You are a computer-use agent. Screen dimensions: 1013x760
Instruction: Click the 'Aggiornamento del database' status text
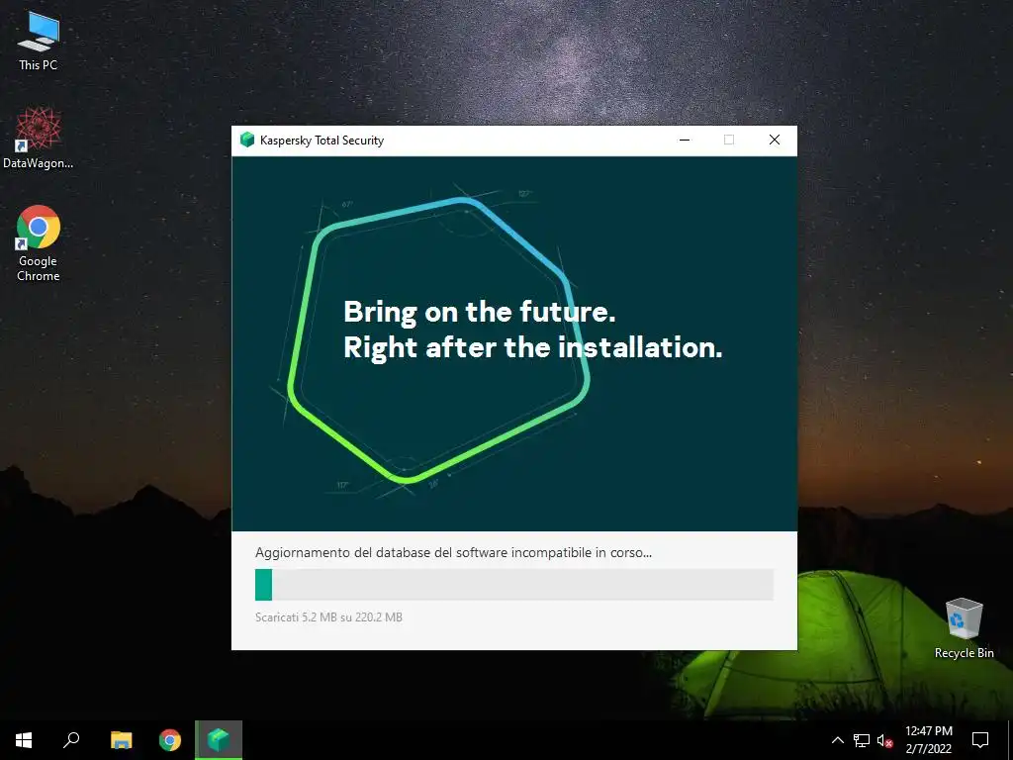tap(453, 552)
